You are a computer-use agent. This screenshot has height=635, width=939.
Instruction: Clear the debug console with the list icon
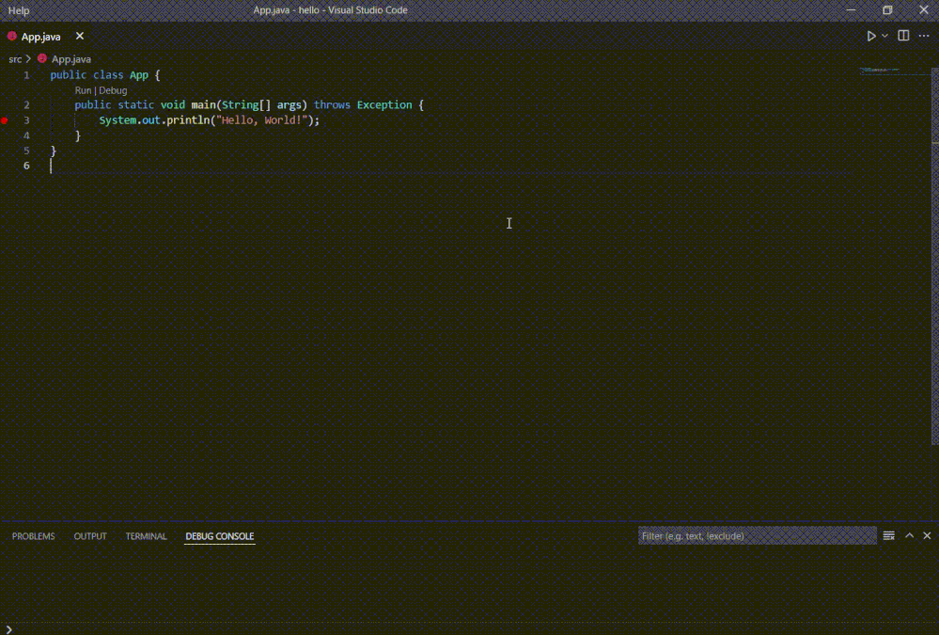pos(888,535)
